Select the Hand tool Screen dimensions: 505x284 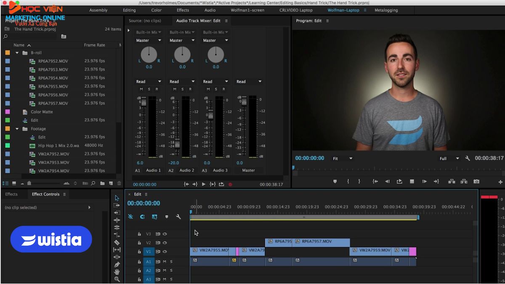[117, 272]
